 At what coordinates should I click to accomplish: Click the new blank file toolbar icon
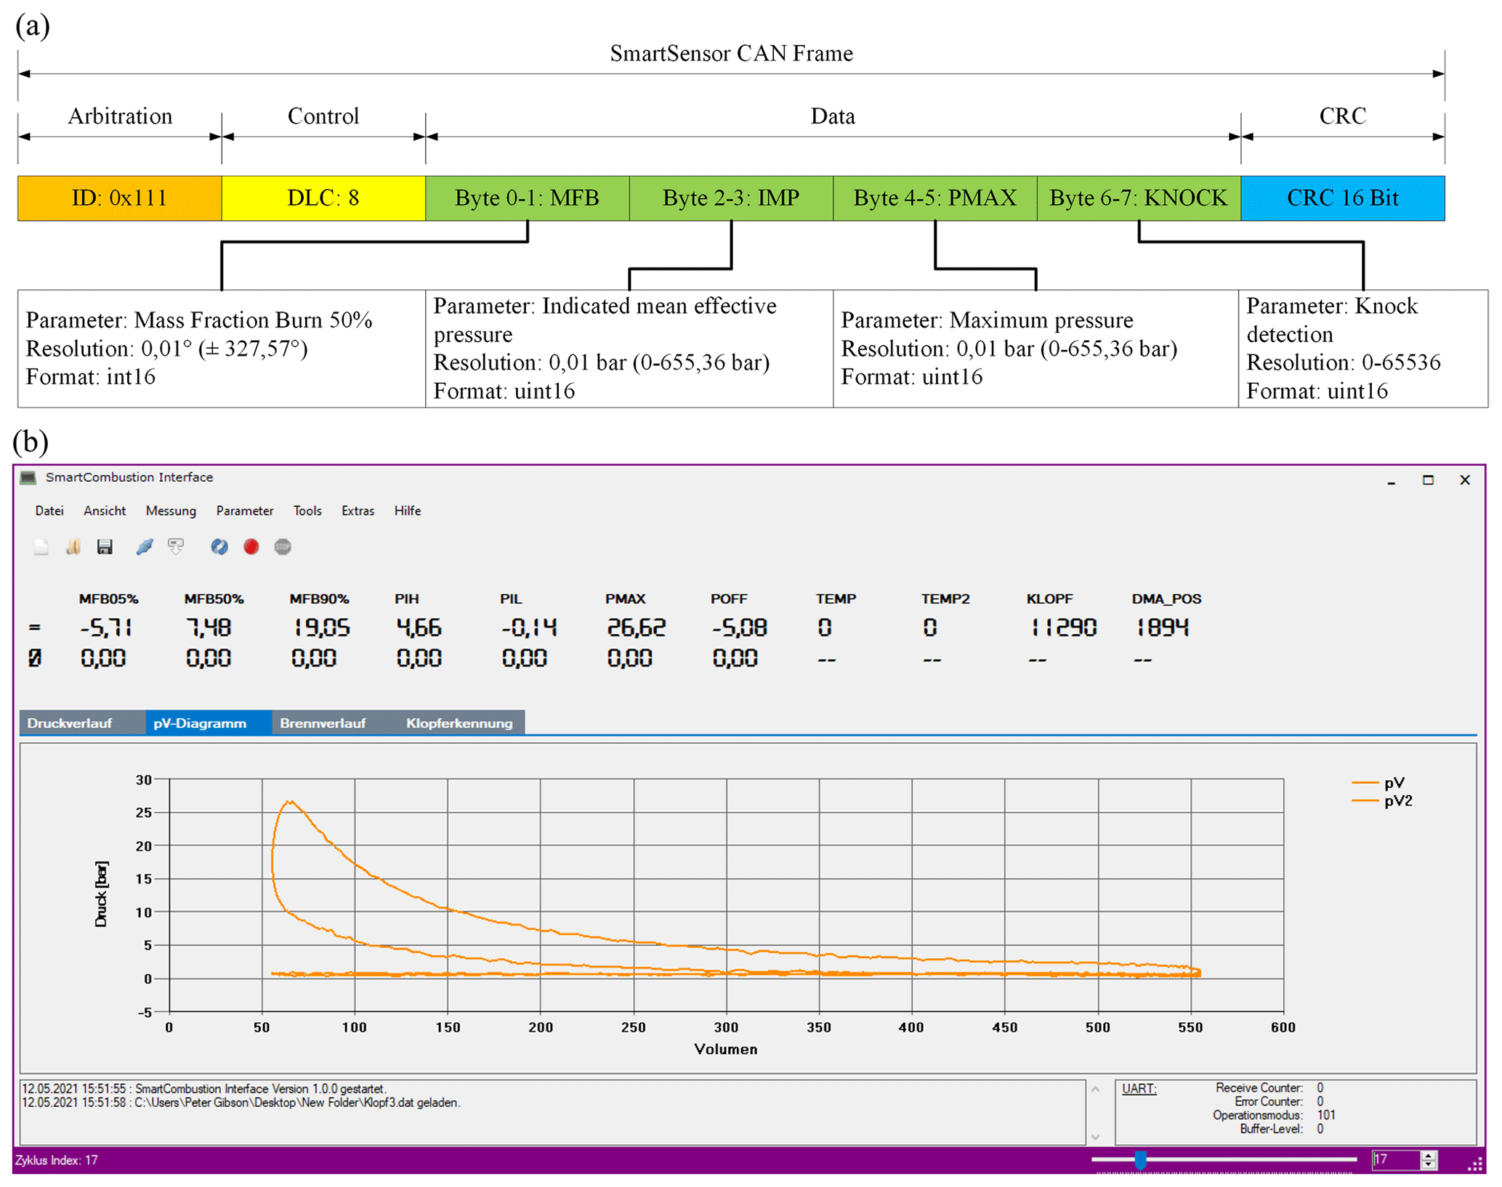coord(41,547)
